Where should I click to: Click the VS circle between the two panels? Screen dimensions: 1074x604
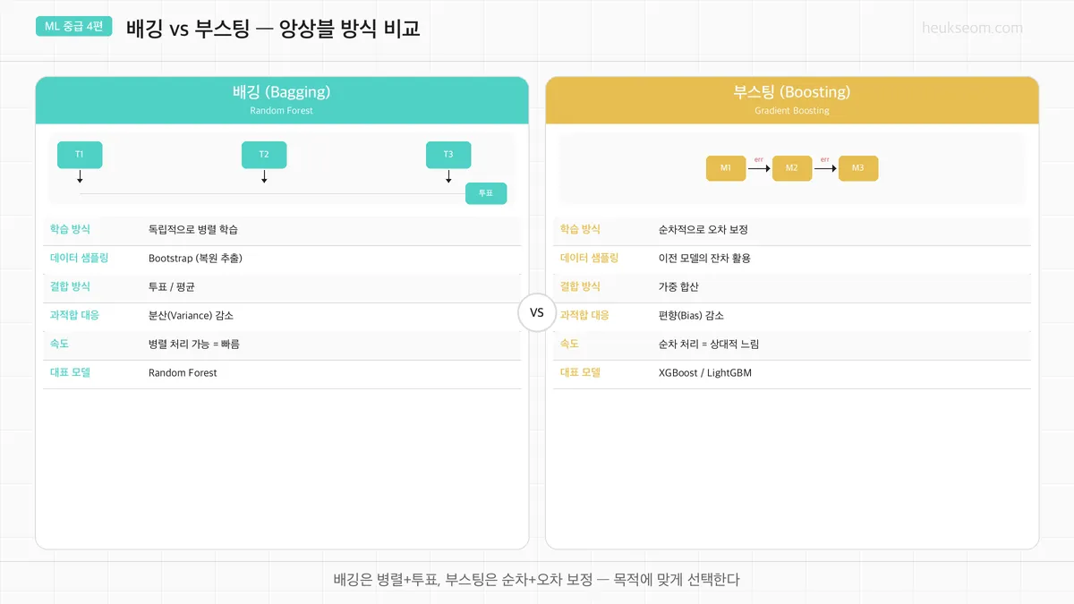point(536,313)
